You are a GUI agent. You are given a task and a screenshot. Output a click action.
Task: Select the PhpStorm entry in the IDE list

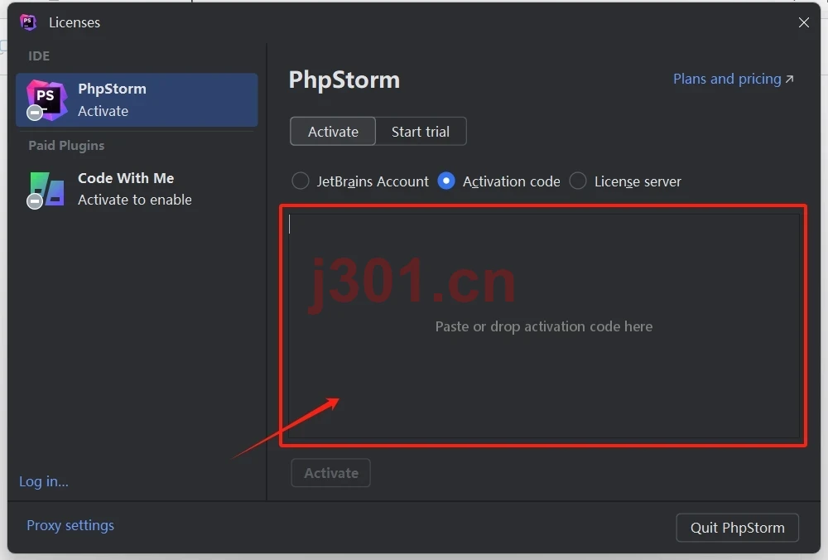[137, 100]
